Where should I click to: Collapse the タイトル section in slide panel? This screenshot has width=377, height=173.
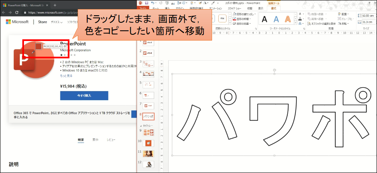coord(141,125)
